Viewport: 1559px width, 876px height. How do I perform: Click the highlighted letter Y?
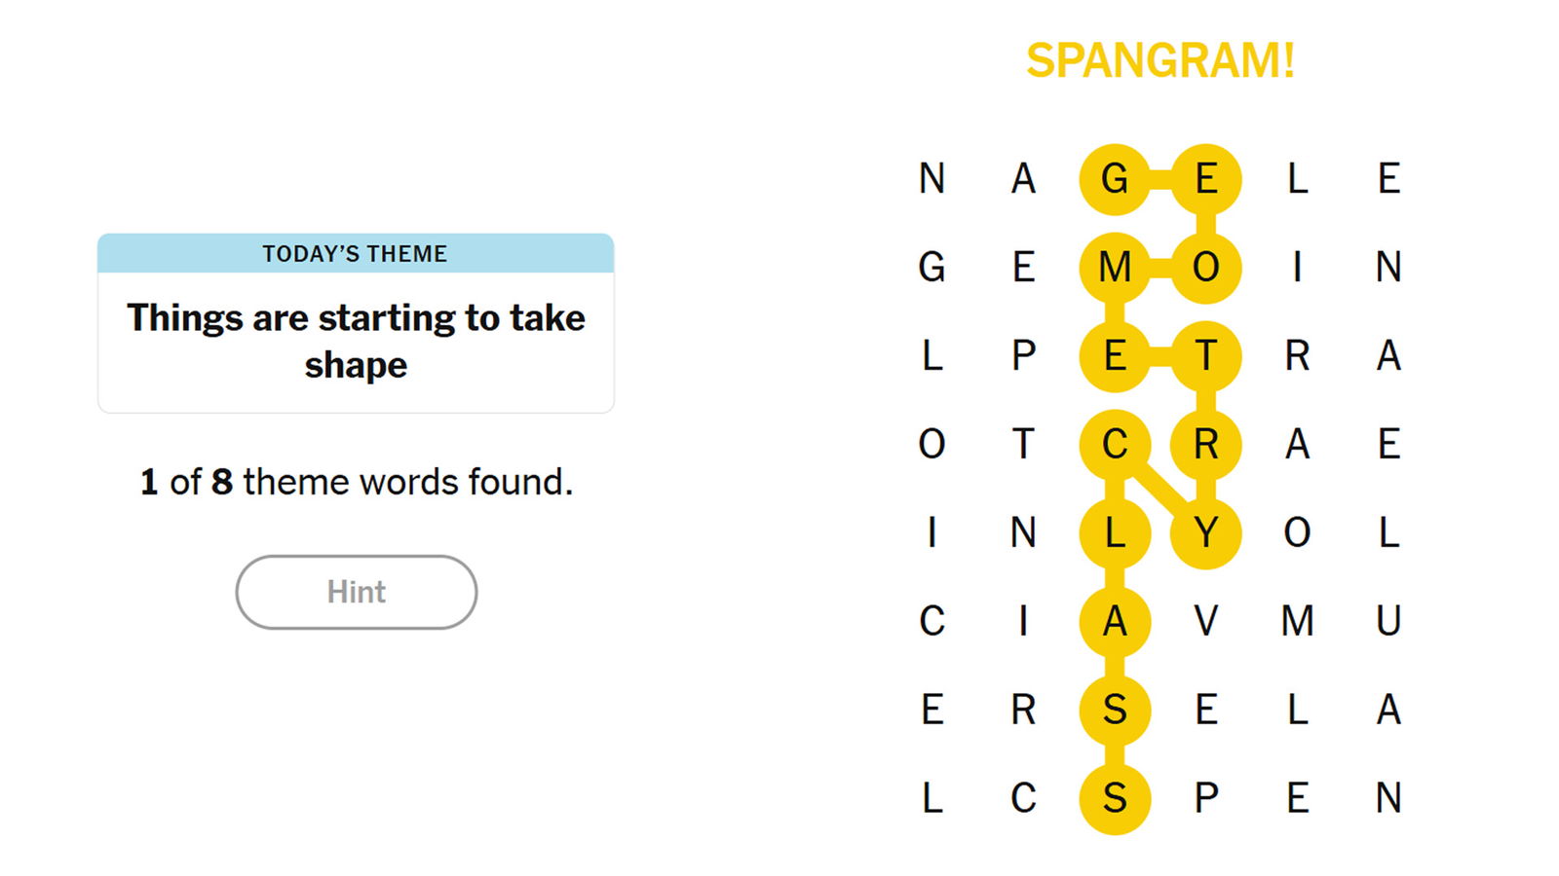click(x=1206, y=533)
